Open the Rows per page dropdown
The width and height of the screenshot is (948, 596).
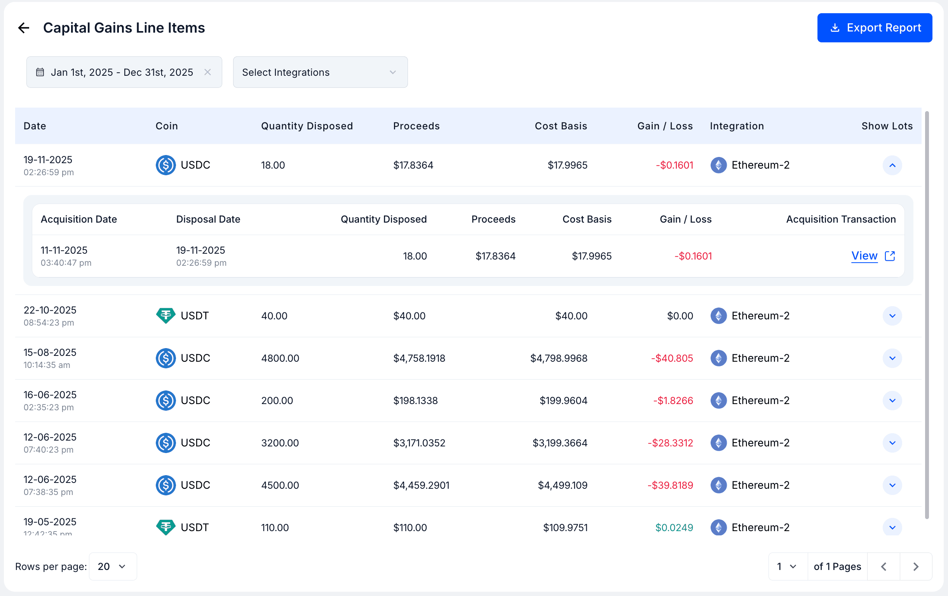tap(113, 566)
